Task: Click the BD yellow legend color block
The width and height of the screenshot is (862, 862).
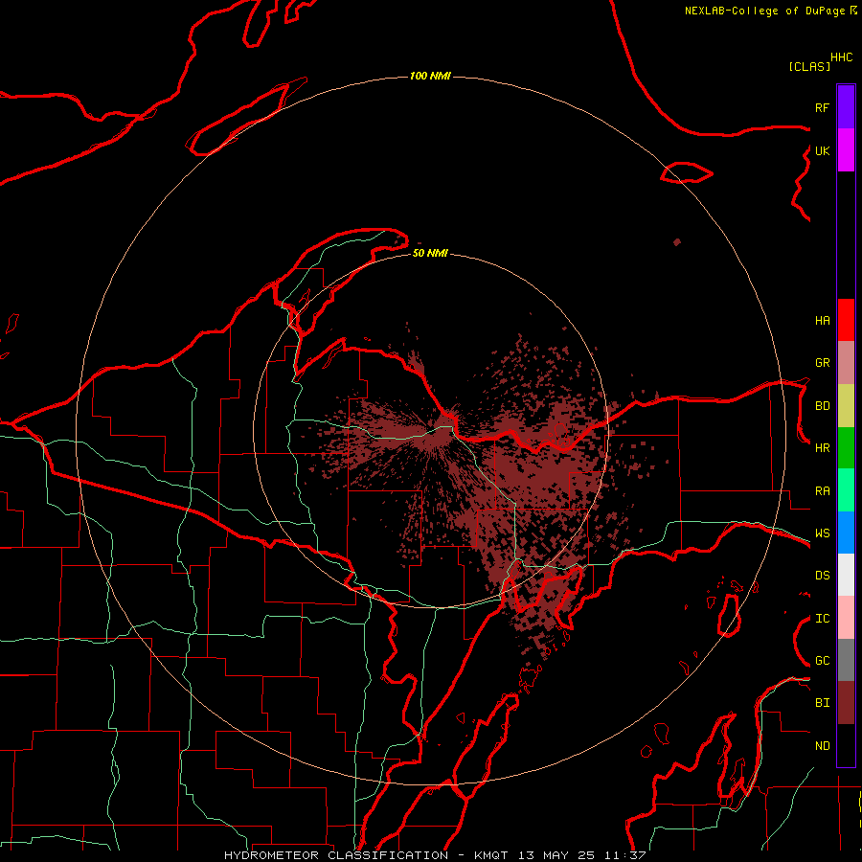Action: (846, 406)
